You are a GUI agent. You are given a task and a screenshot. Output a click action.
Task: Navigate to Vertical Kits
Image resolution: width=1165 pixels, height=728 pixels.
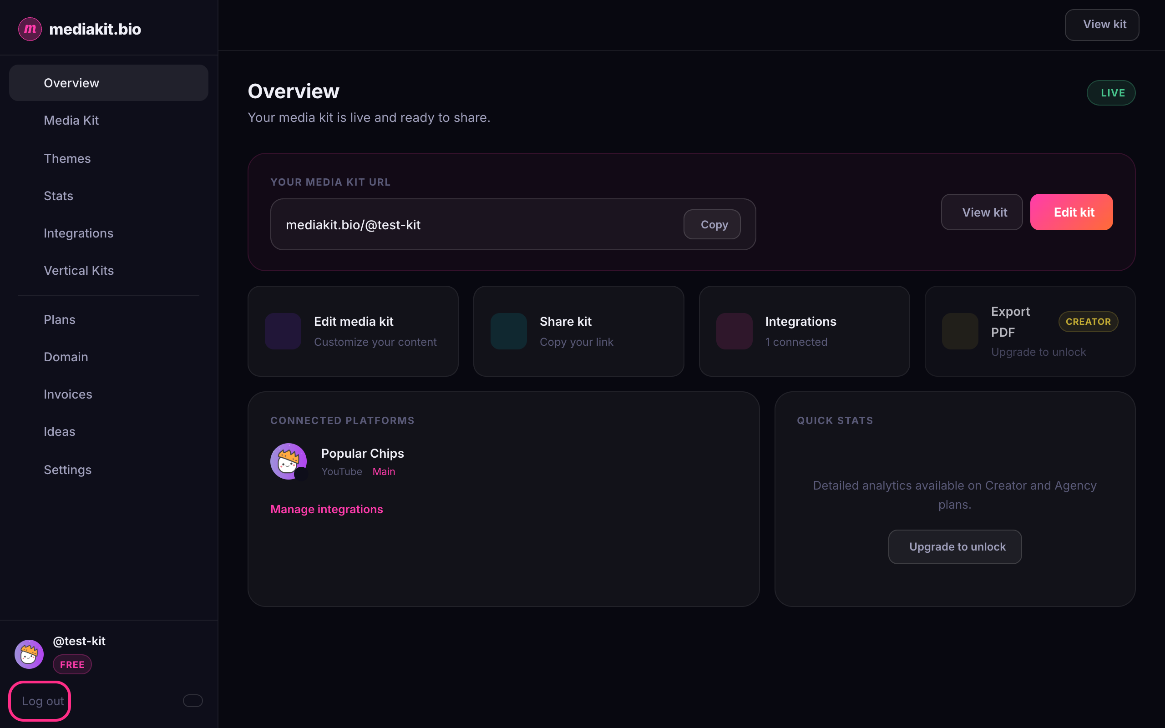pos(109,271)
